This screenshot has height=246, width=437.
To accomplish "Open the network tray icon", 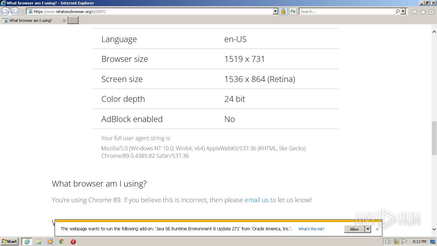I will (x=396, y=242).
